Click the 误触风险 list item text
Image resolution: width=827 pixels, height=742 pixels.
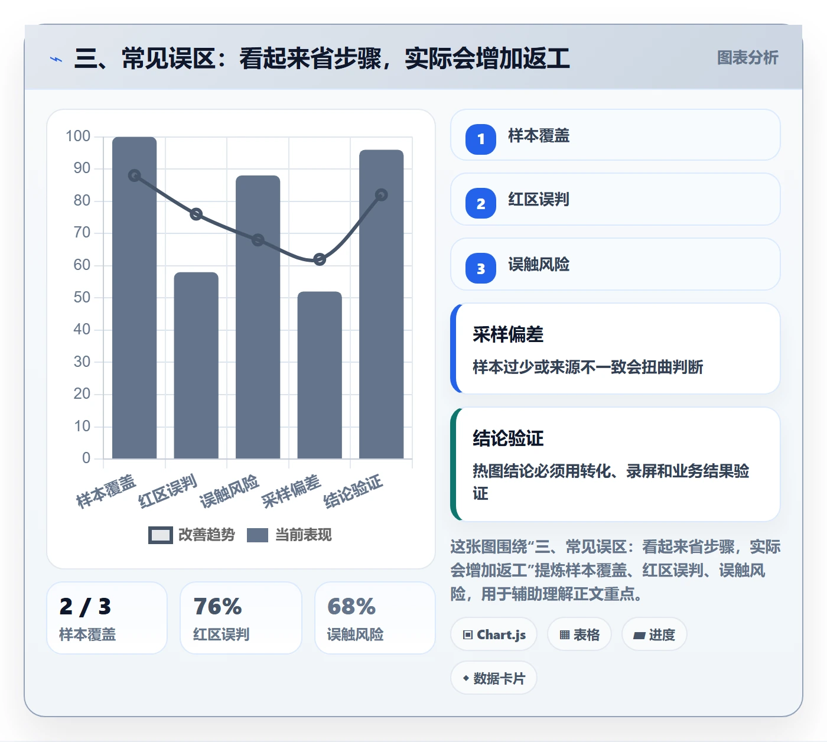tap(539, 265)
